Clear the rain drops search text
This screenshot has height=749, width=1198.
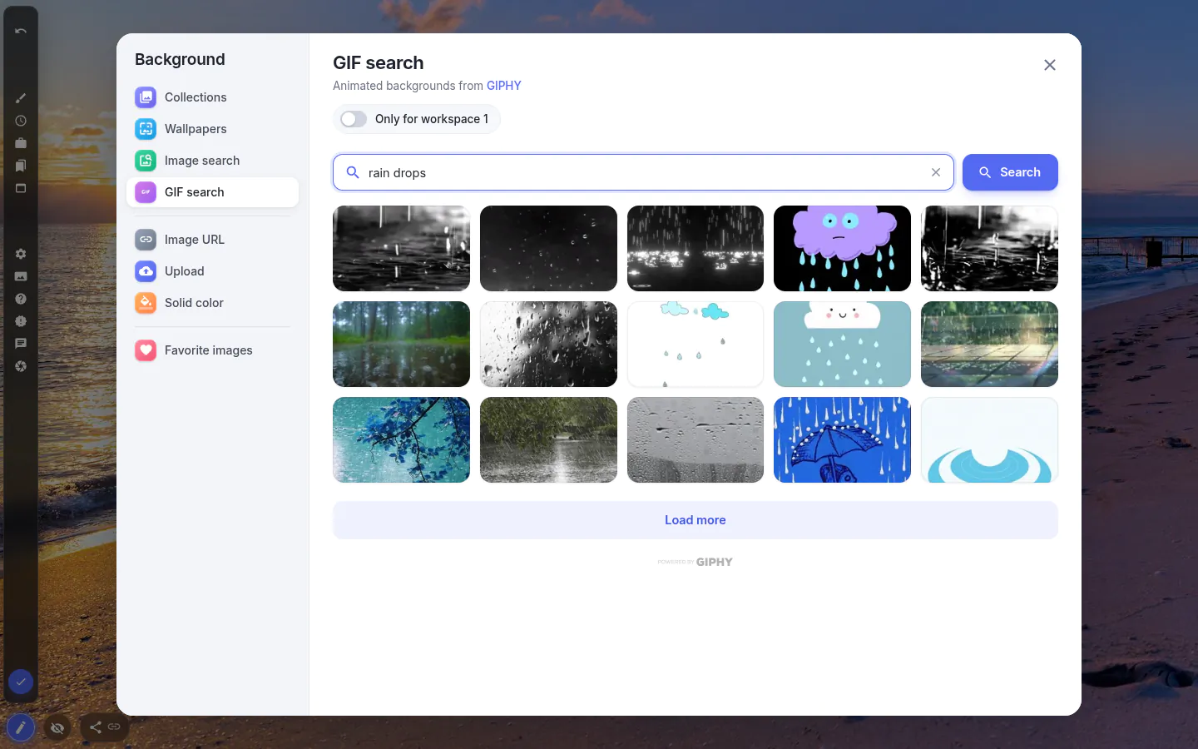936,172
